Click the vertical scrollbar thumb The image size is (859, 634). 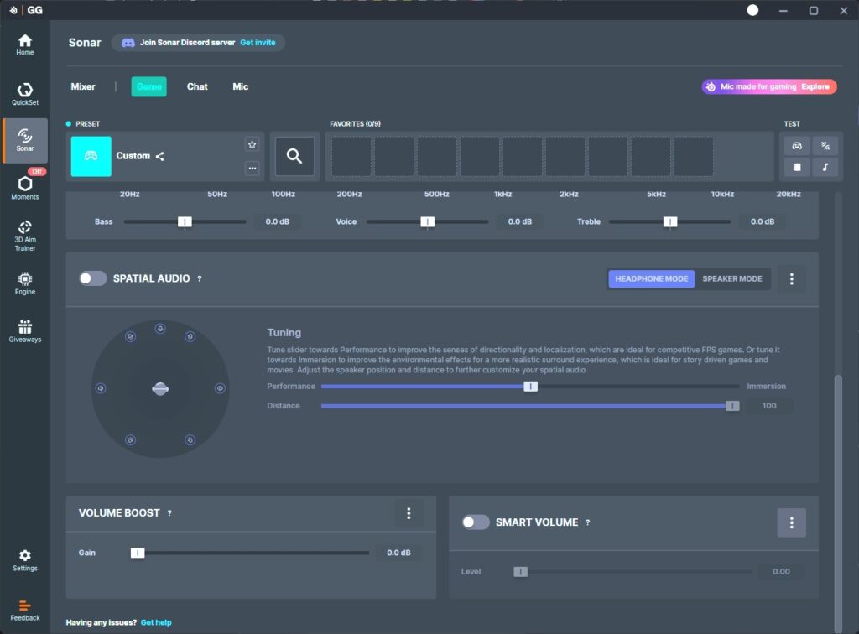[838, 502]
